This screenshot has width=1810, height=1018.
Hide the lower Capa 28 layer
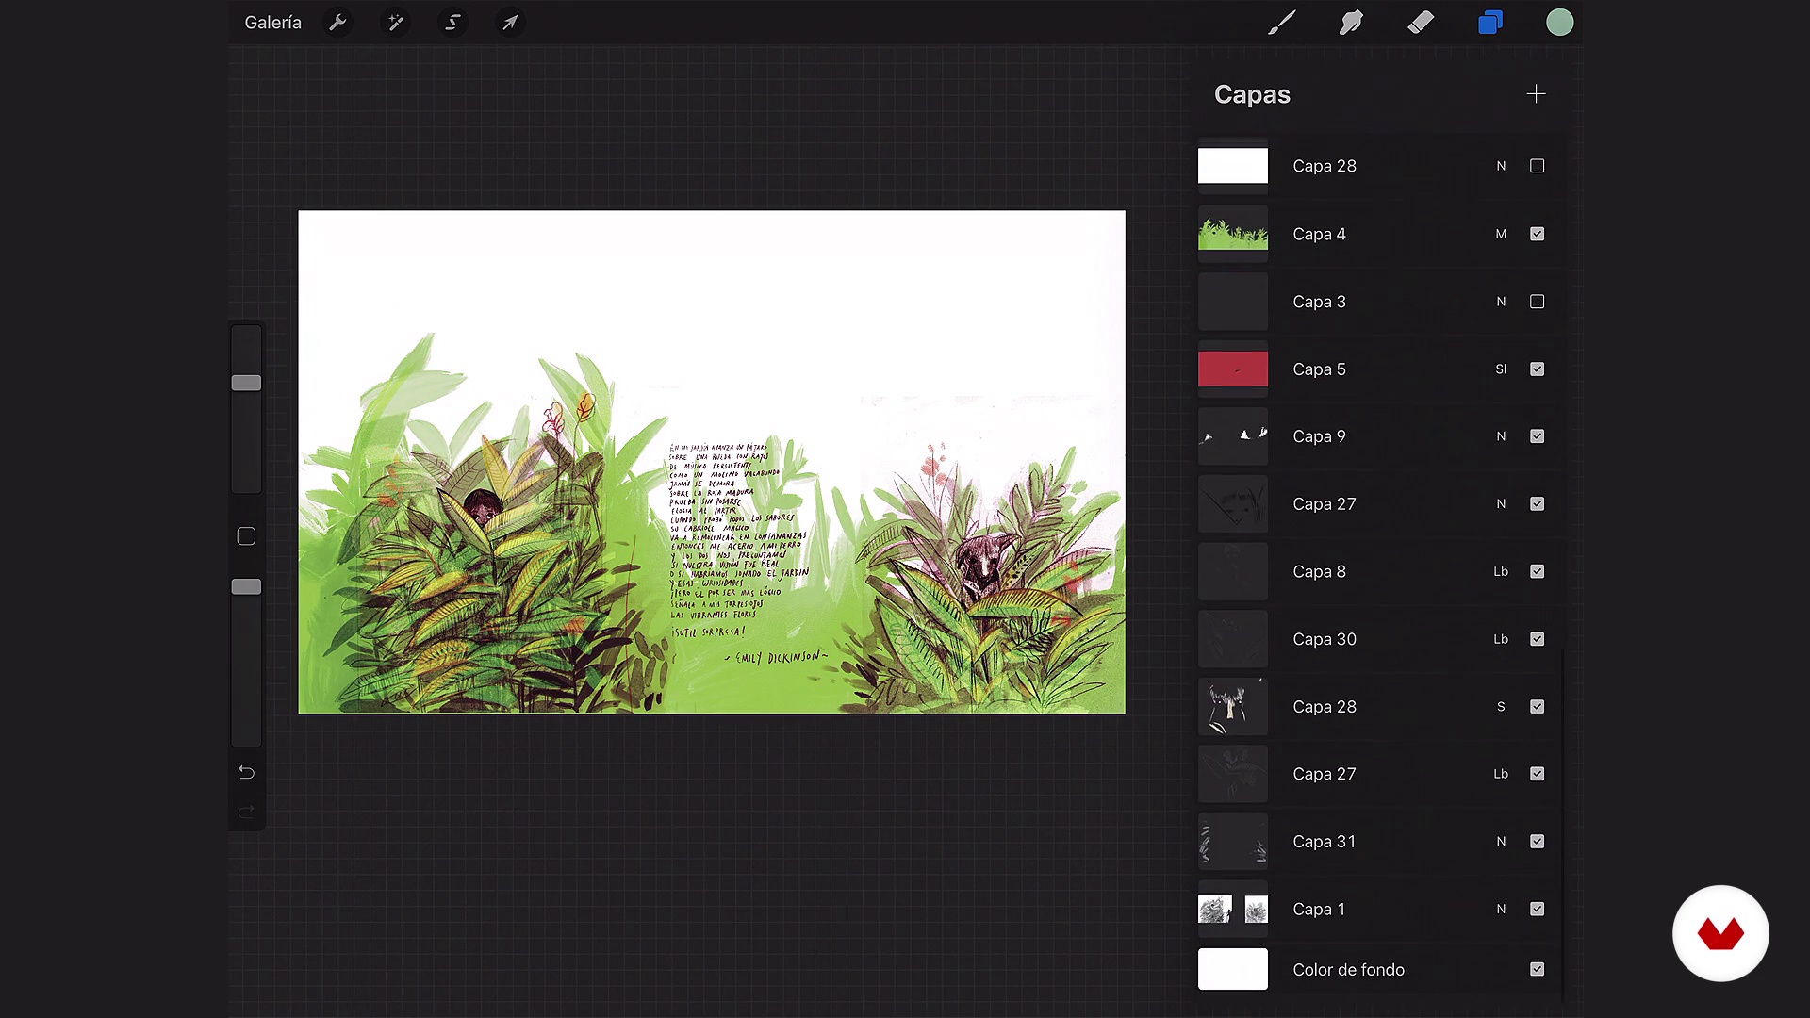pyautogui.click(x=1537, y=707)
